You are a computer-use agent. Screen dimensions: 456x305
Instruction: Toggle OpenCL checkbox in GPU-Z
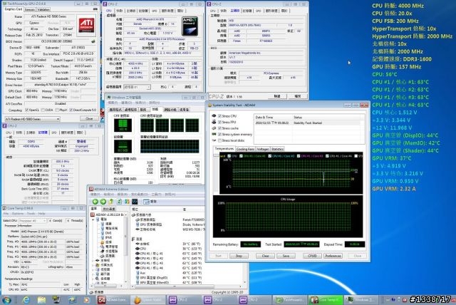[x=27, y=110]
